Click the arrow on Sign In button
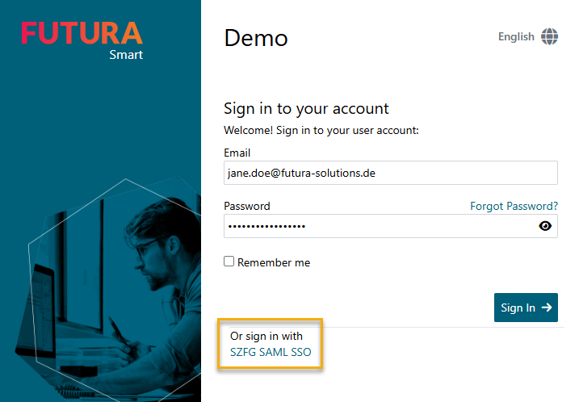Image resolution: width=579 pixels, height=402 pixels. (547, 308)
